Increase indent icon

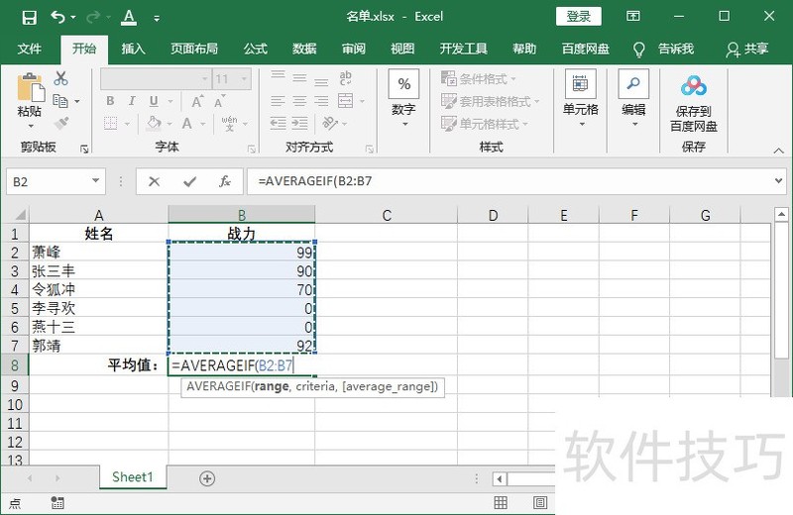pyautogui.click(x=300, y=124)
